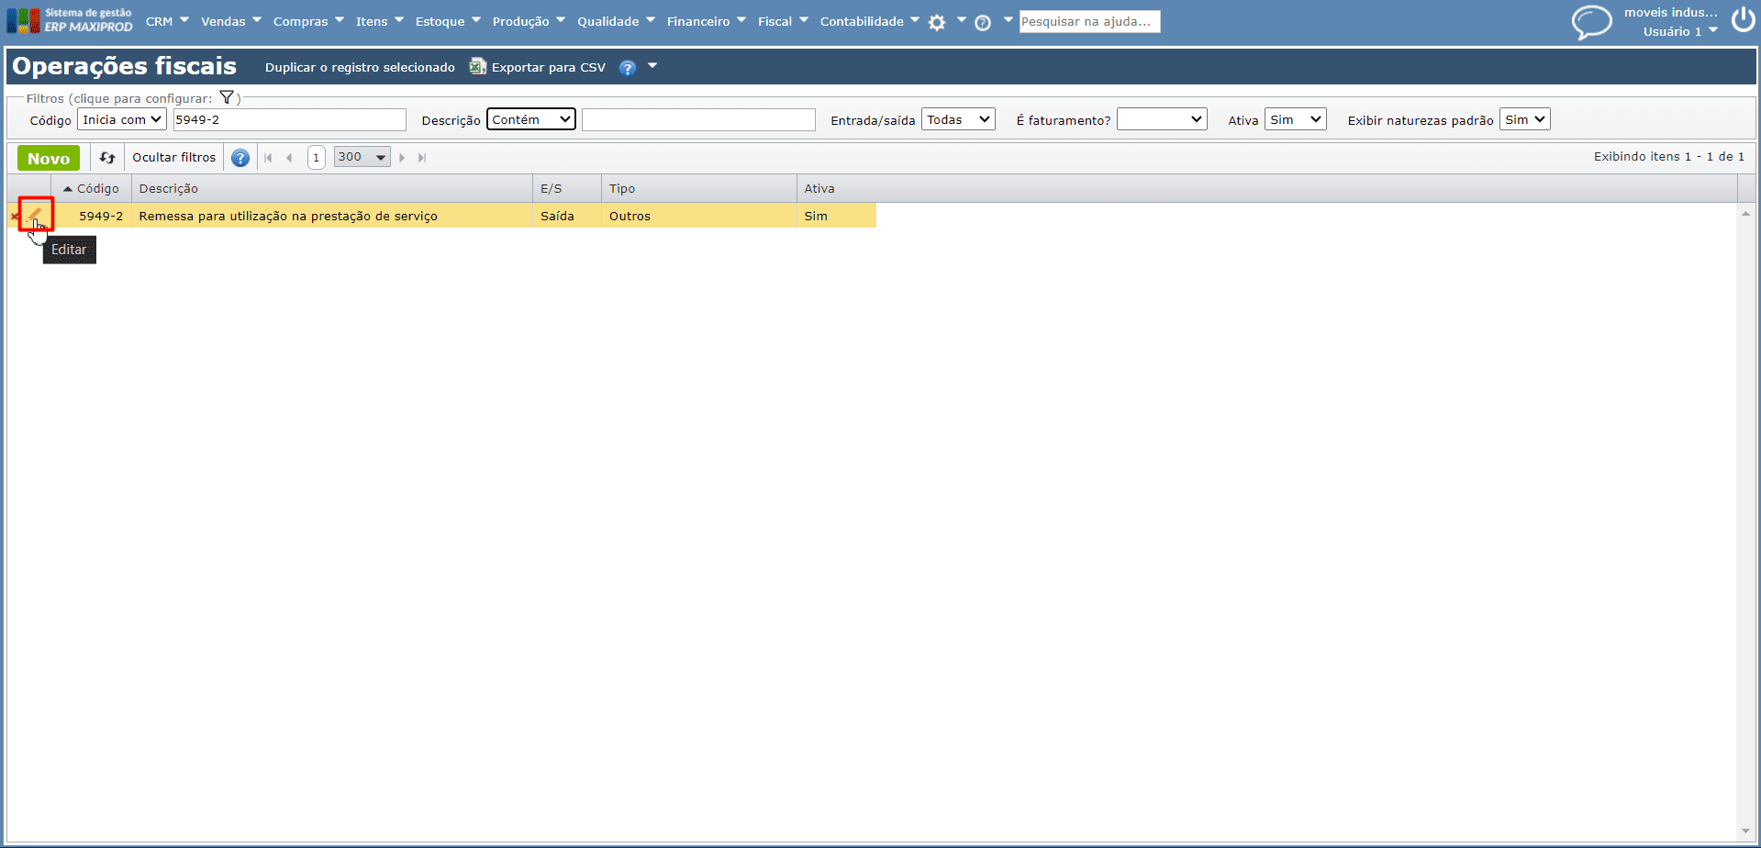Sort by the Descrição column header
Viewport: 1761px width, 848px height.
pos(332,188)
